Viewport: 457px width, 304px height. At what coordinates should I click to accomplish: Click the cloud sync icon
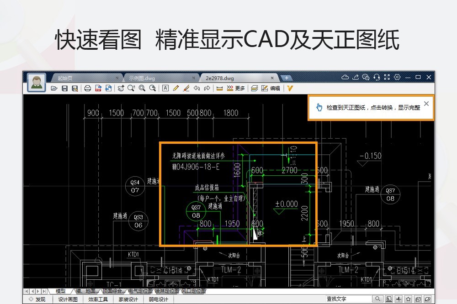(x=345, y=78)
